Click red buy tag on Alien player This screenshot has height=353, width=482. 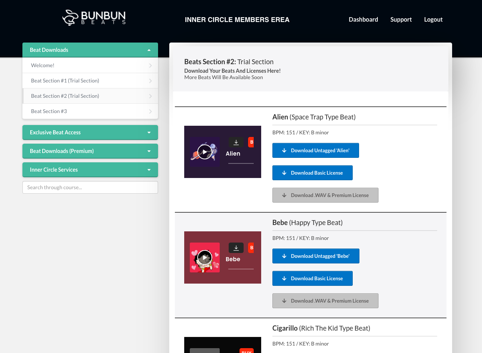[x=251, y=142]
